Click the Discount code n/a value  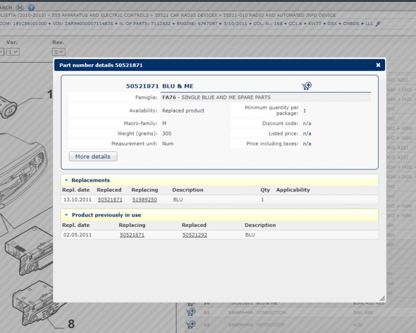(x=307, y=123)
